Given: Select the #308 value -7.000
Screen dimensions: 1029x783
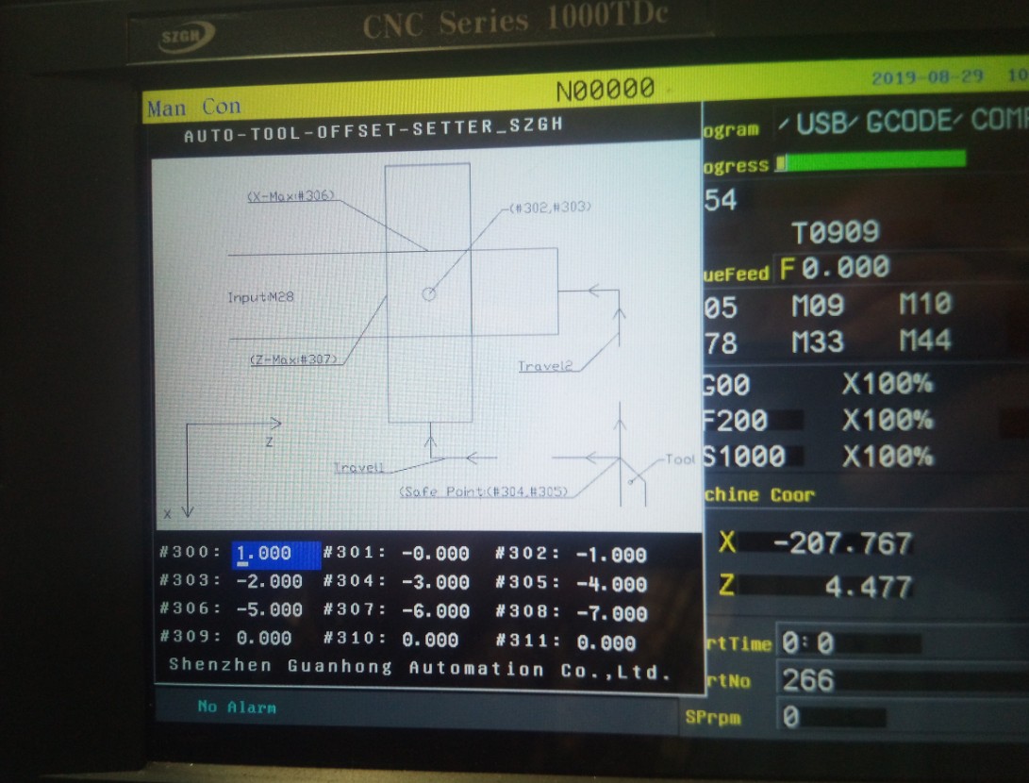Looking at the screenshot, I should (x=611, y=614).
